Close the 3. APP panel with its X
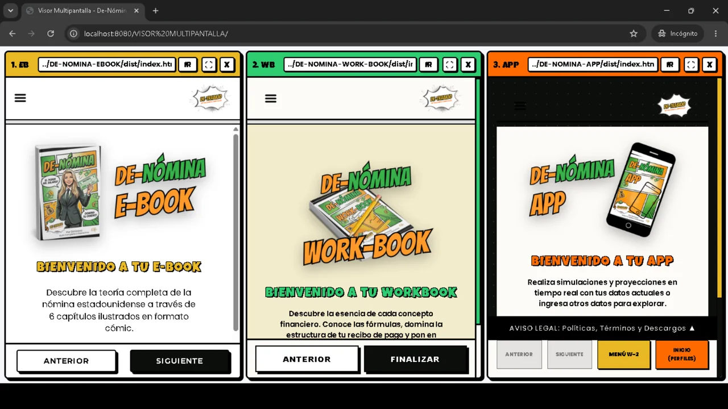The image size is (728, 409). 709,65
